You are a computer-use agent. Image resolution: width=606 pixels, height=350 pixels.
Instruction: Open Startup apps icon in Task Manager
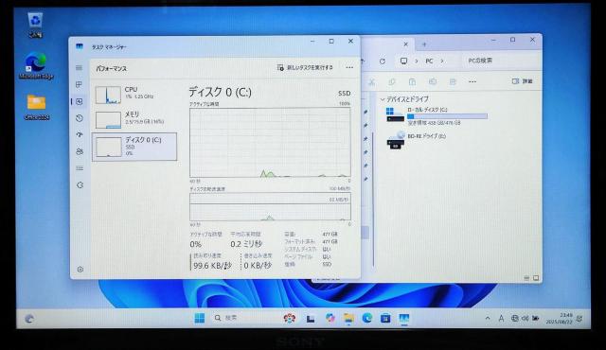click(x=80, y=134)
